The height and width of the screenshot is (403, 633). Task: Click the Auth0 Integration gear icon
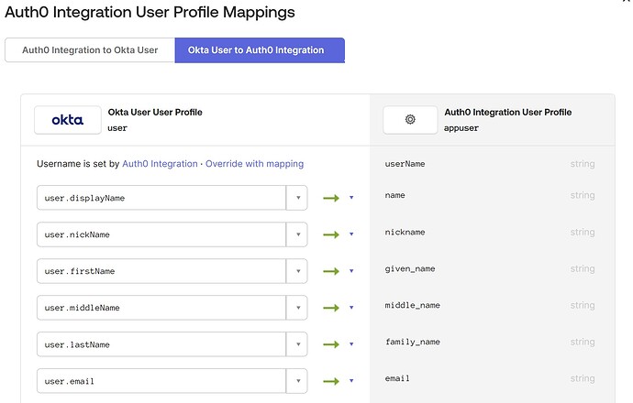[410, 120]
